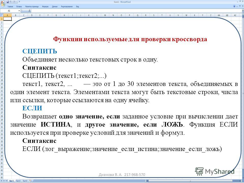Viewport: 244px width, 183px height.
Task: Select row 30 header
Action: point(2,124)
